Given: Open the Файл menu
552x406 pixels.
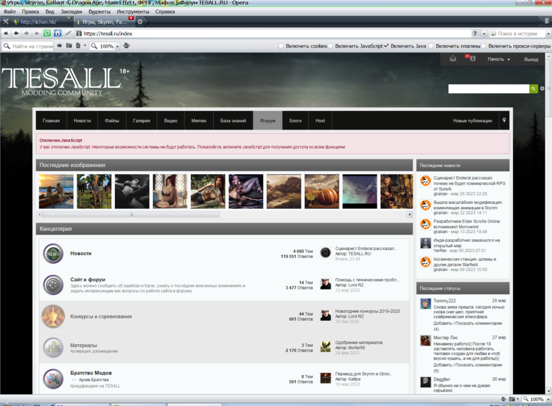Looking at the screenshot, I should [x=9, y=12].
